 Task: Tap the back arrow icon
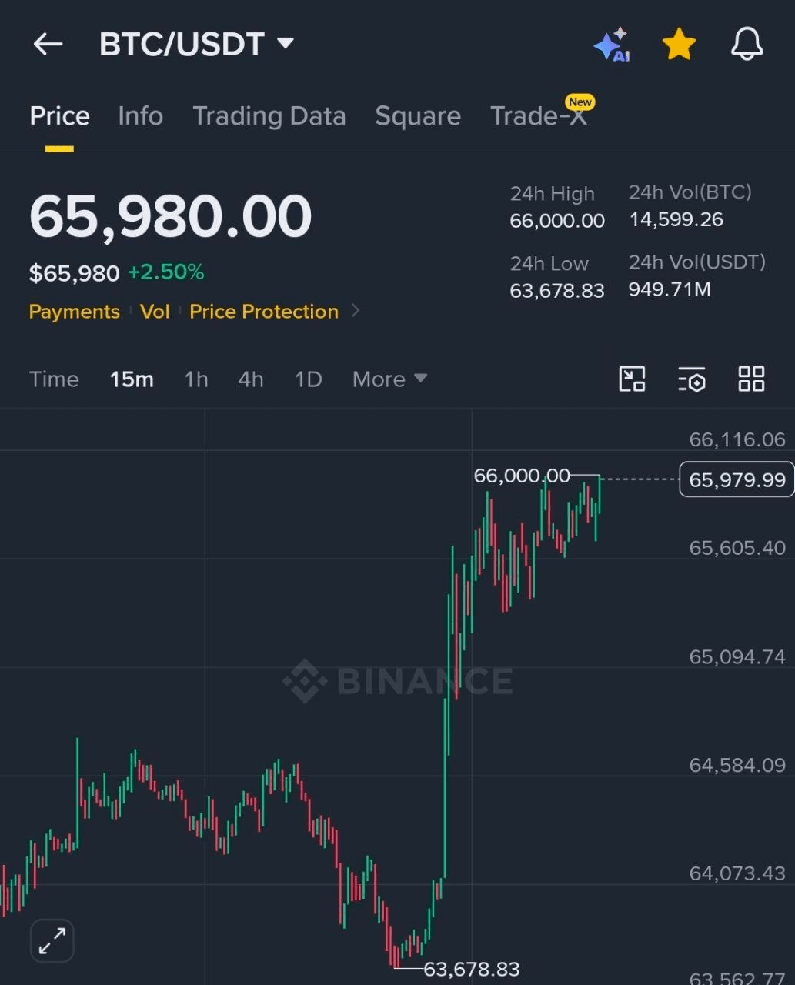(x=48, y=44)
